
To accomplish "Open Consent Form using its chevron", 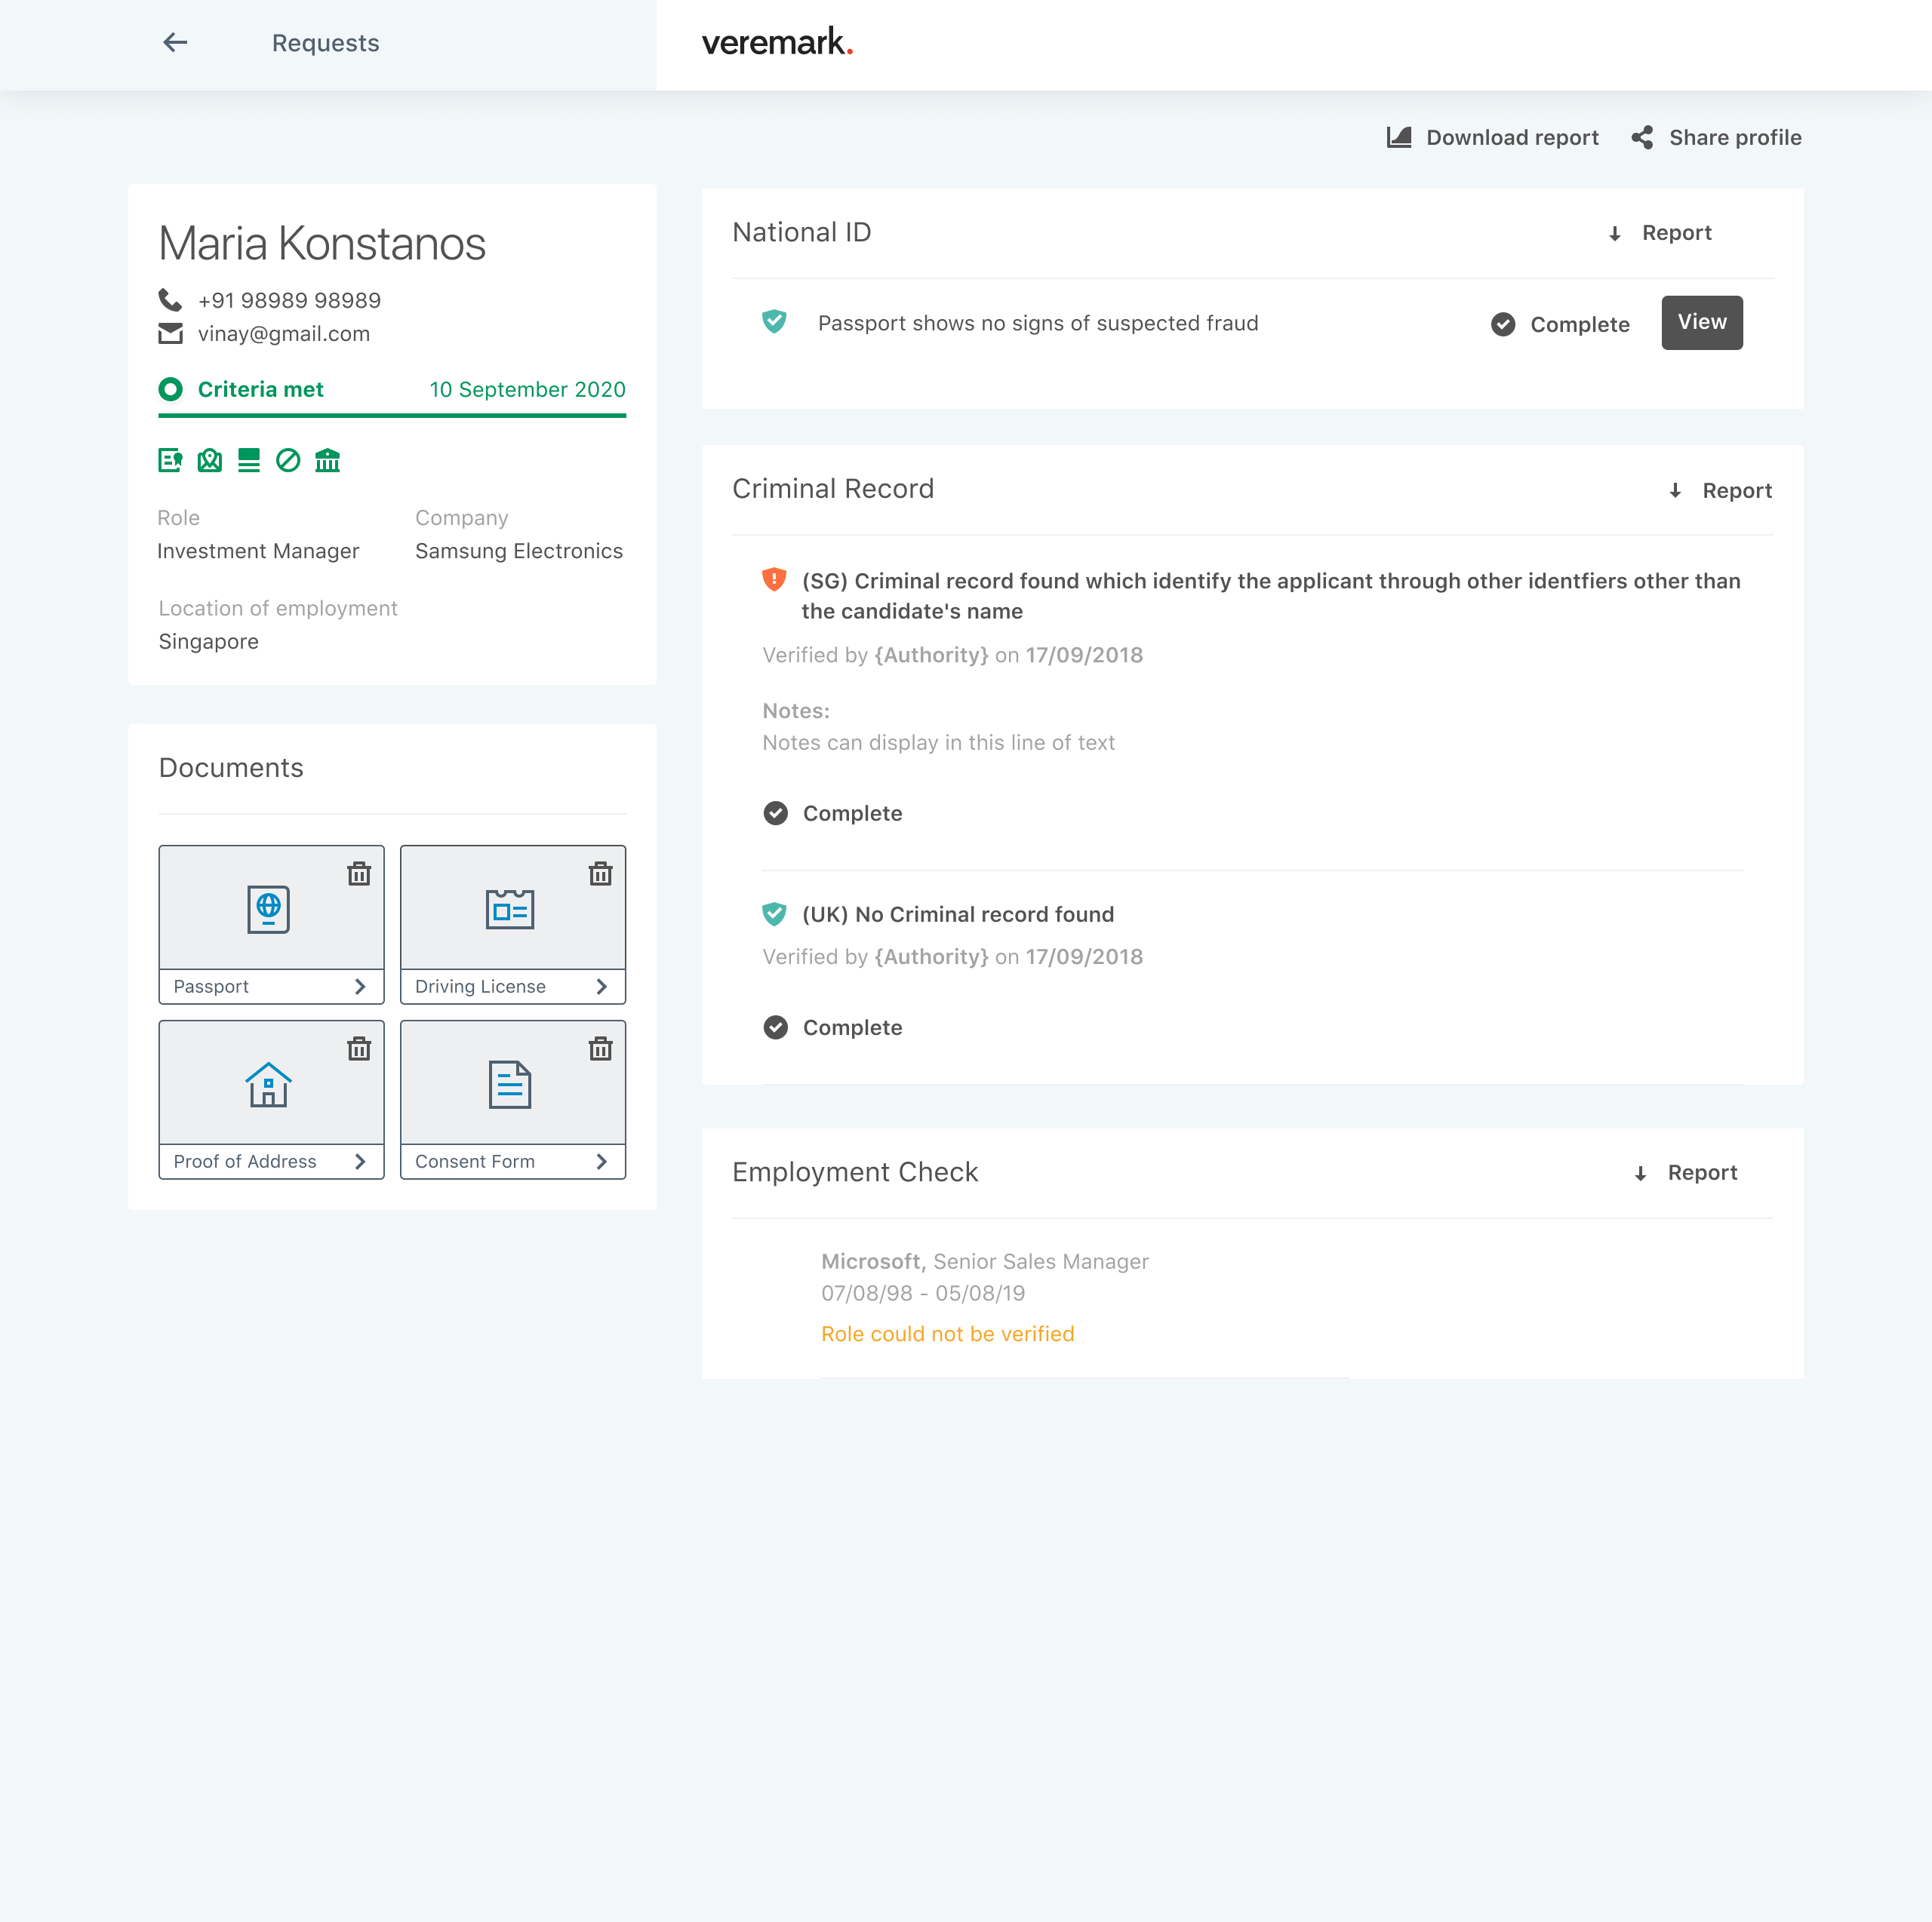I will [601, 1162].
